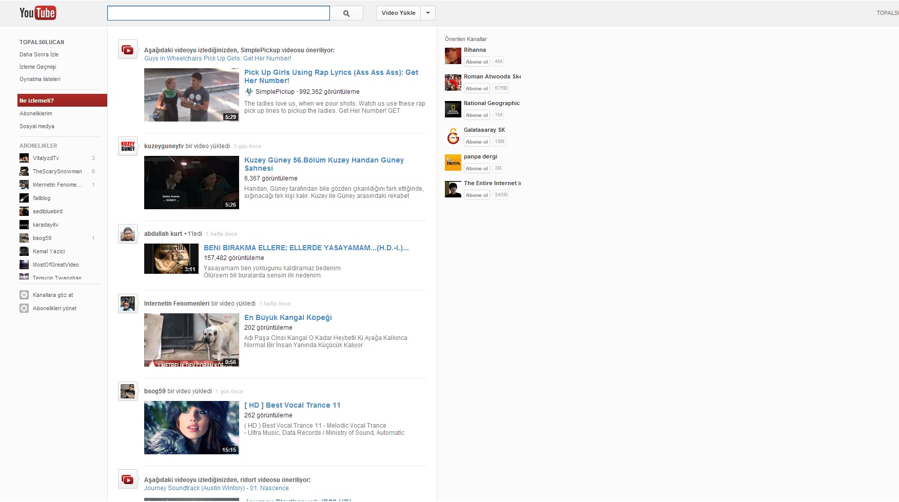The image size is (899, 502).
Task: Open Aboneliklerim in sidebar
Action: coord(36,113)
